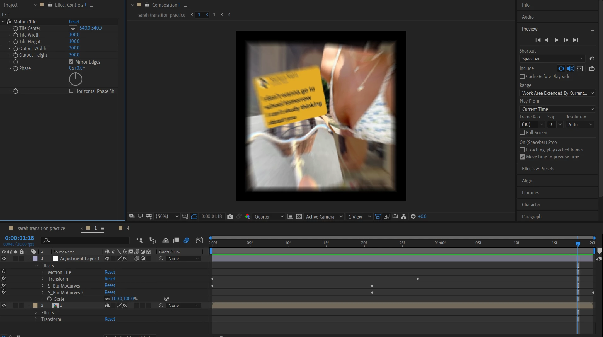Open the Active Camera dropdown
603x337 pixels.
coord(324,217)
